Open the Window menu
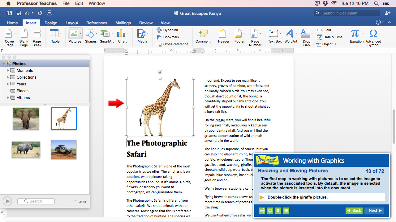 coord(97,3)
